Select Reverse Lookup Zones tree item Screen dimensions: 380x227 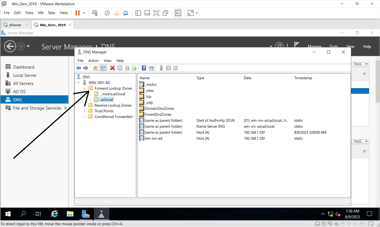click(113, 105)
